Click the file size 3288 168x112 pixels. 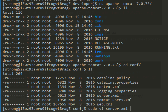[62, 91]
